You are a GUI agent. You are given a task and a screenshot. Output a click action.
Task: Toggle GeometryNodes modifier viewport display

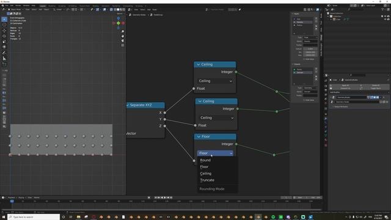click(x=375, y=97)
